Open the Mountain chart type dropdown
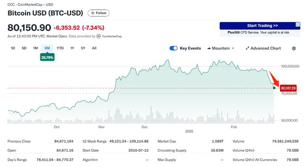Image resolution: width=305 pixels, height=167 pixels. click(x=221, y=48)
